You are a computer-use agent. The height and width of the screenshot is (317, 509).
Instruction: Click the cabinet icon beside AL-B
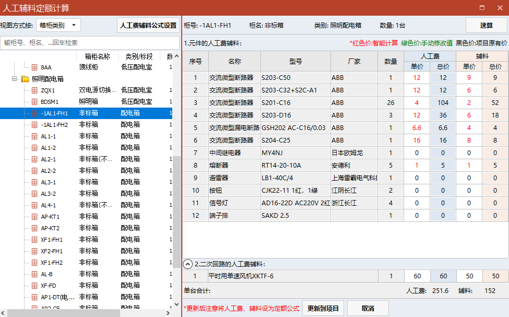click(x=34, y=274)
